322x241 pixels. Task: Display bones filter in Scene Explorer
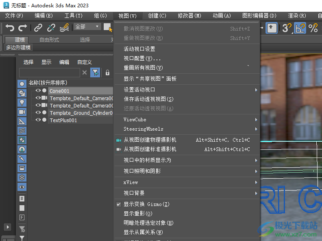22,159
